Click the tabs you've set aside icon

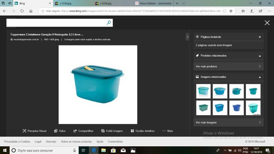point(3,3)
